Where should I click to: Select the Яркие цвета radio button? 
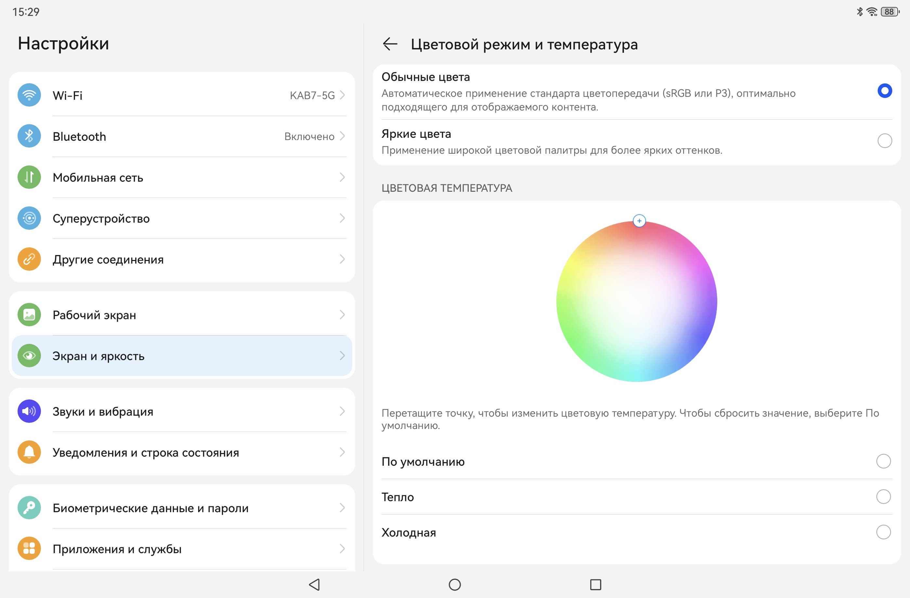884,141
